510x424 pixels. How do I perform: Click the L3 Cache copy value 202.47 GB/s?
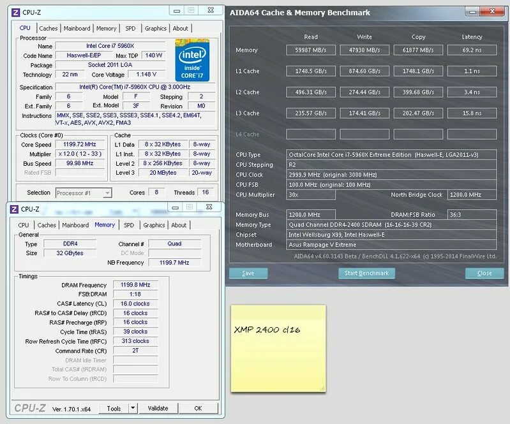tap(418, 113)
